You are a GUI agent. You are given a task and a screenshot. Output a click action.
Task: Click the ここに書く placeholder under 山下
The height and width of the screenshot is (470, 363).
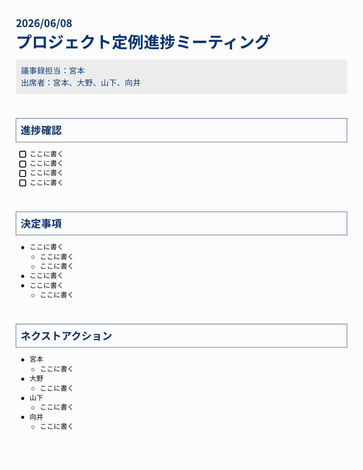click(57, 407)
